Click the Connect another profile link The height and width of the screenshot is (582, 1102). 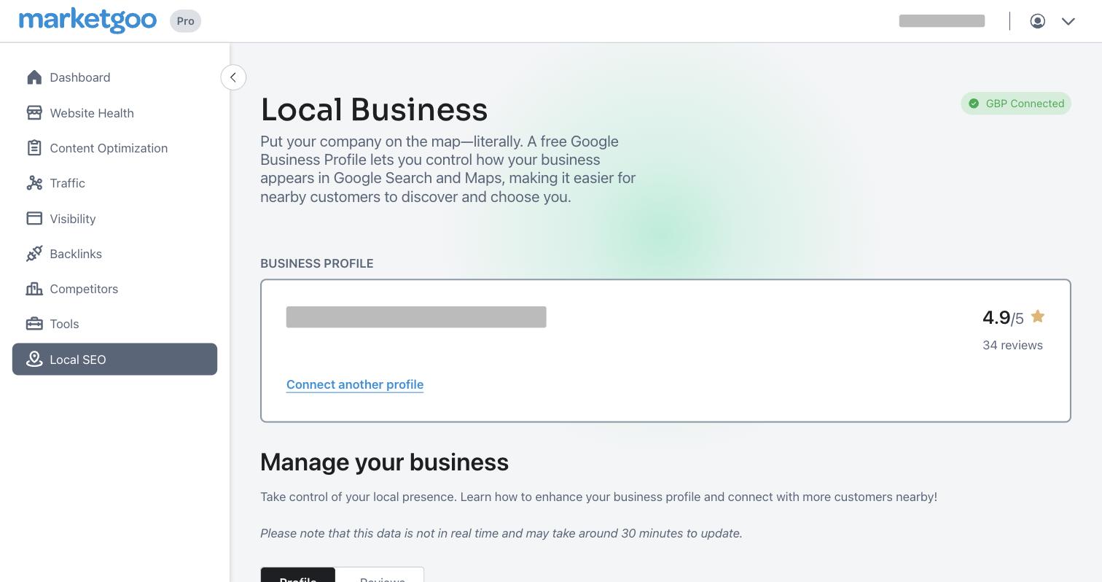(x=355, y=384)
